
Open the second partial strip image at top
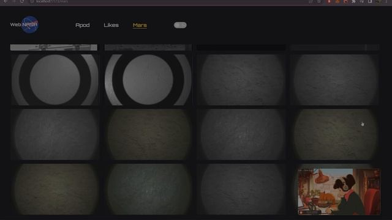(x=148, y=48)
